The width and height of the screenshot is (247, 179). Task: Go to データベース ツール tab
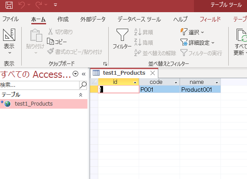click(139, 20)
